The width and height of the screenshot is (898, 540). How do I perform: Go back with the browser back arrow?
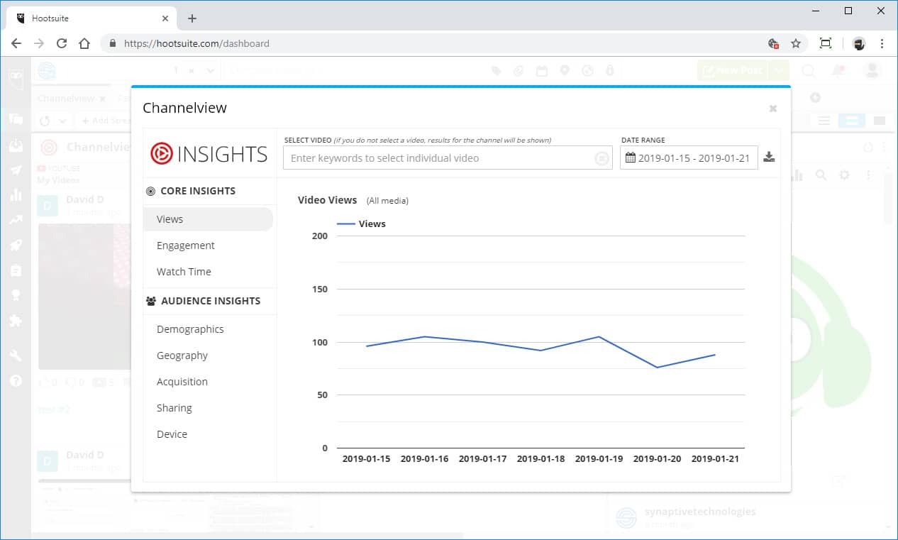(x=16, y=43)
